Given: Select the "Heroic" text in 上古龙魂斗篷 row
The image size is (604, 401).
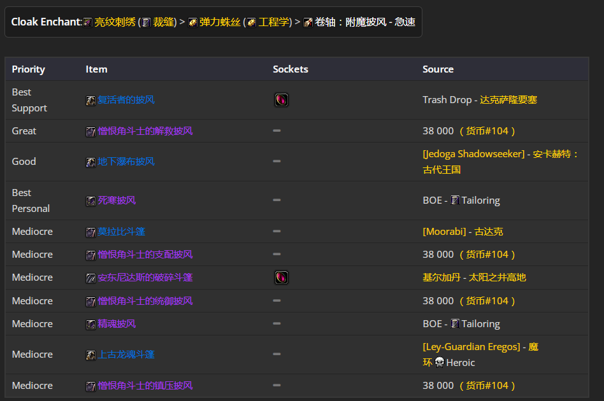Looking at the screenshot, I should 460,363.
